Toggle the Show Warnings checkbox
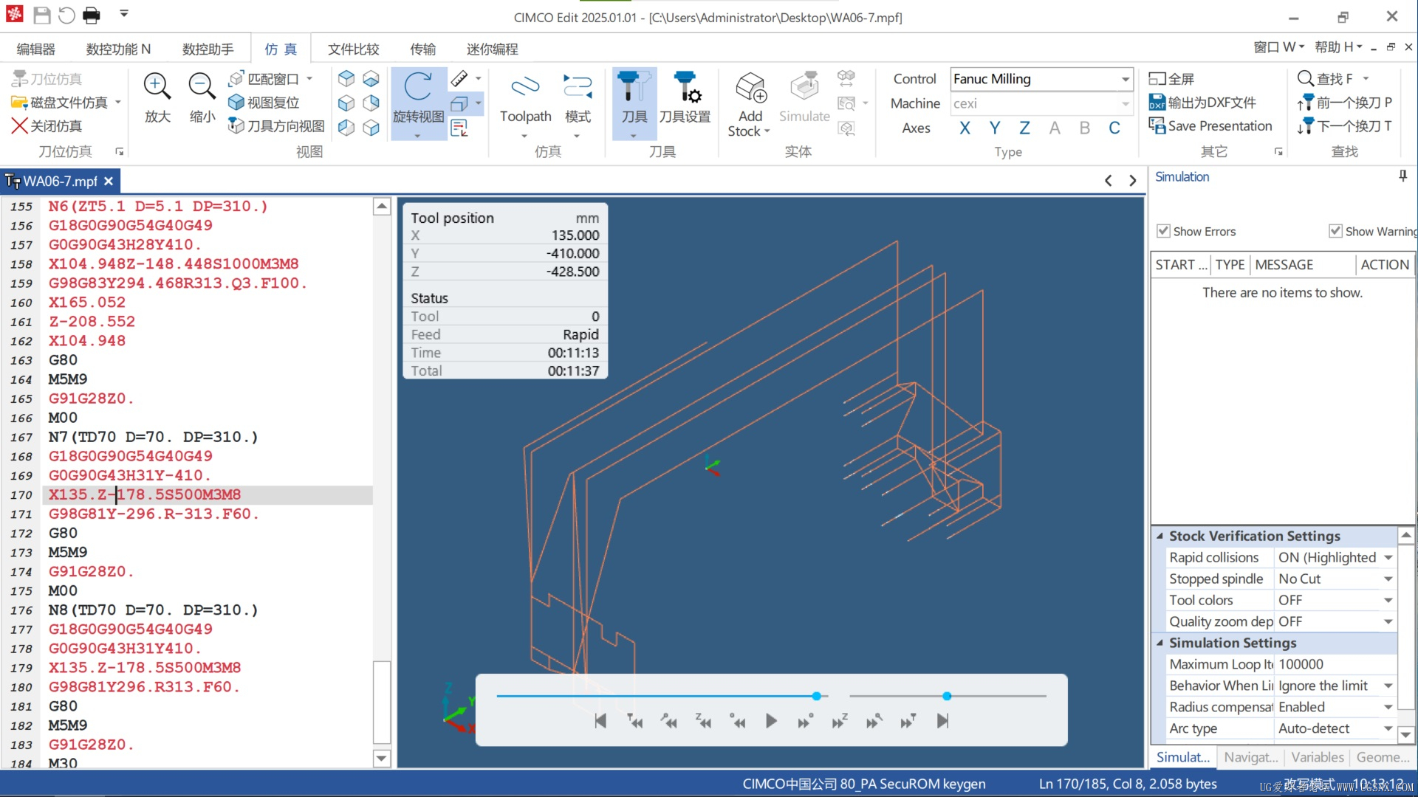This screenshot has width=1418, height=797. click(1335, 231)
